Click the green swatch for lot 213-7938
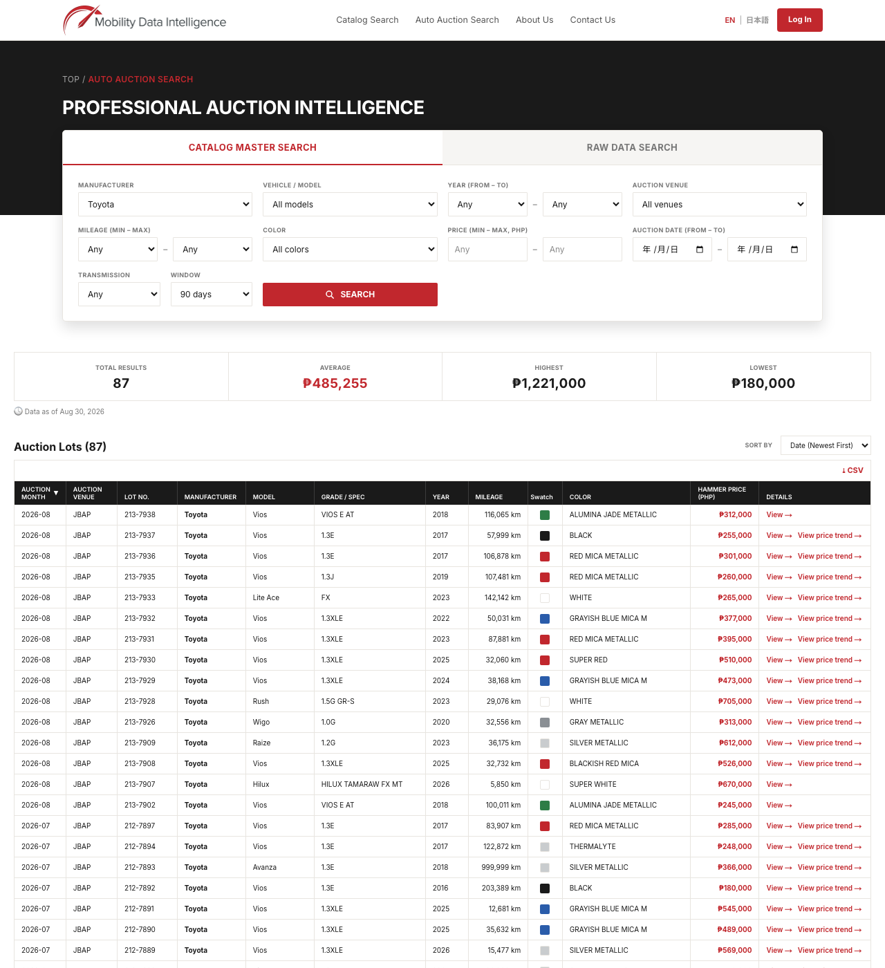Image resolution: width=885 pixels, height=968 pixels. 545,515
